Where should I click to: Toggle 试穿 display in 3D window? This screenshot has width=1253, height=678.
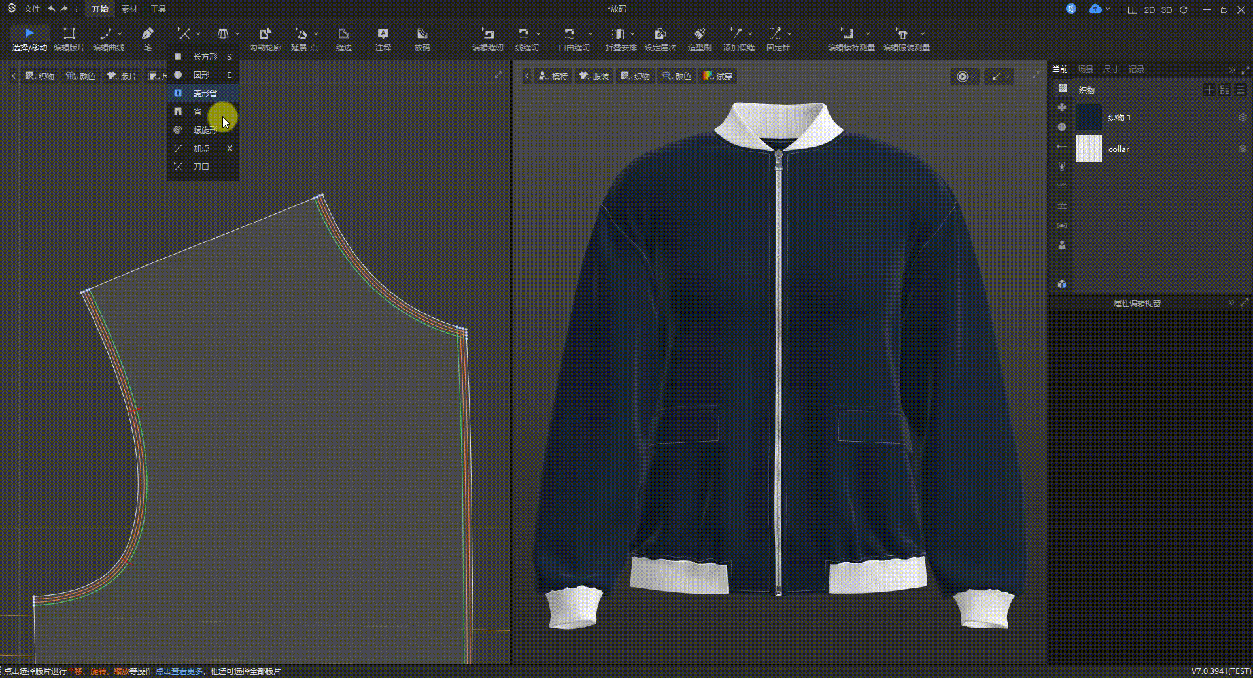coord(717,76)
